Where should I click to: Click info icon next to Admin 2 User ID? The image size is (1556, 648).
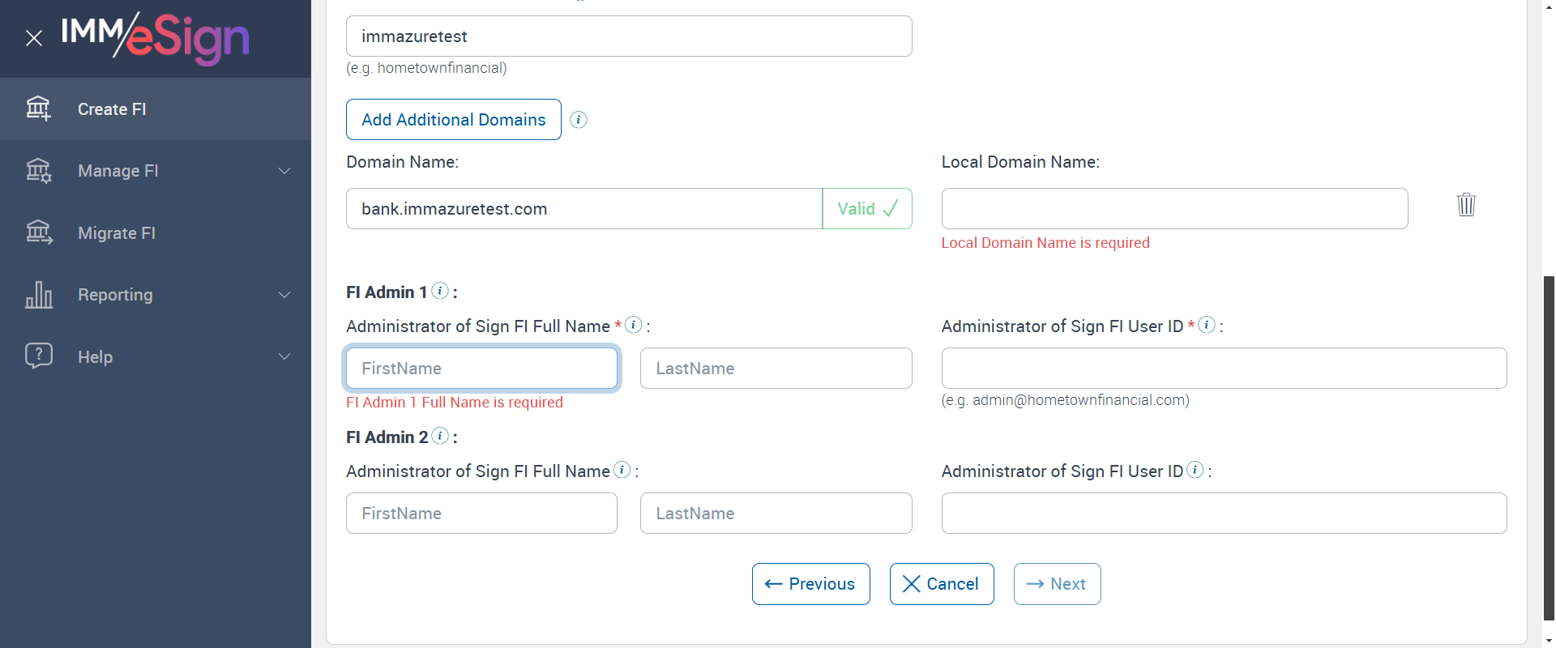coord(1195,470)
